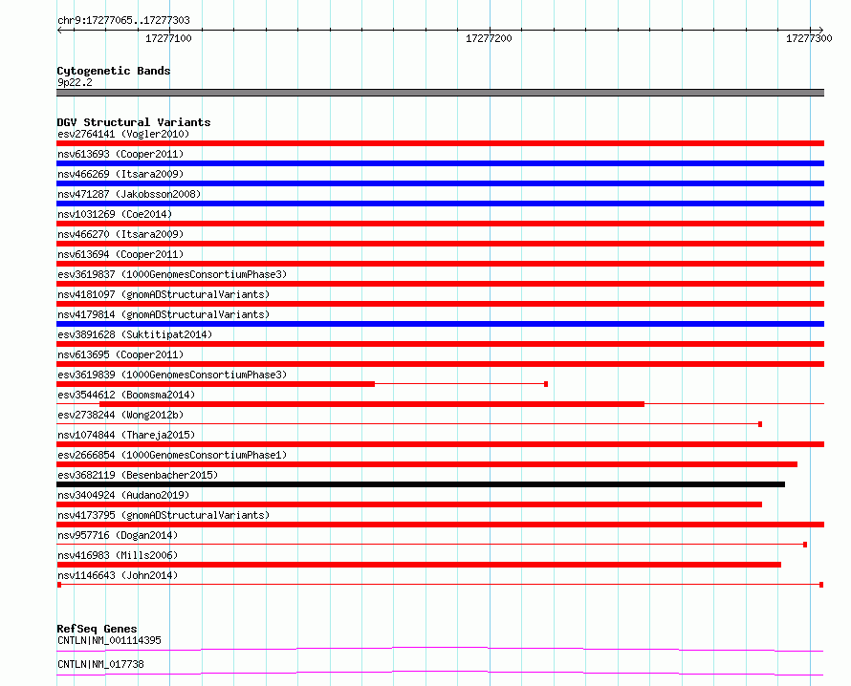Click the thick red bar under esv3544612

point(372,404)
